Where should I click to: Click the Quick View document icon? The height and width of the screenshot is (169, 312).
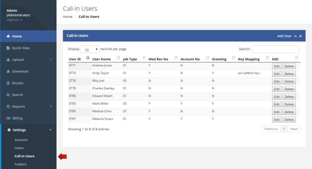click(8, 48)
